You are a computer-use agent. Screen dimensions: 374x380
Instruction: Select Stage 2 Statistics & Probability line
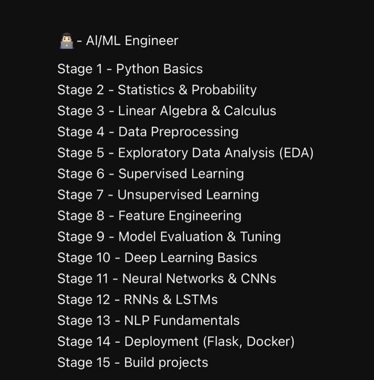pos(157,90)
